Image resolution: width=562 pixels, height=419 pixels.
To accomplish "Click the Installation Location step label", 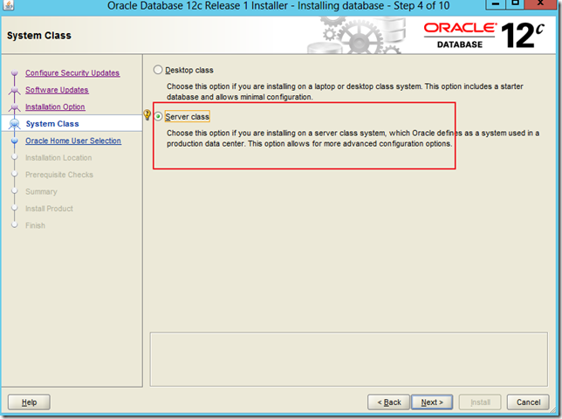I will coord(58,158).
